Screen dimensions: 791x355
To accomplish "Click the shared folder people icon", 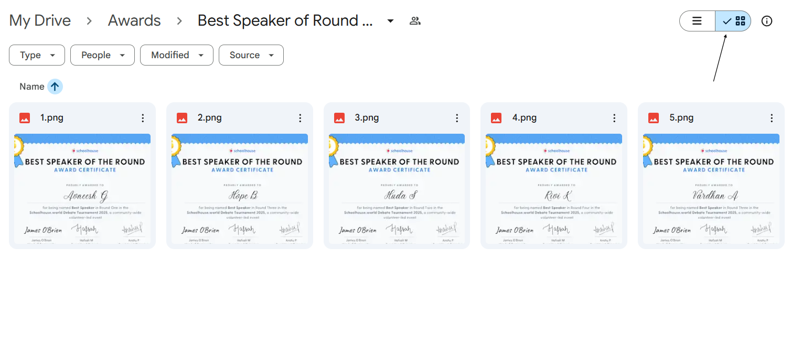I will pos(415,21).
